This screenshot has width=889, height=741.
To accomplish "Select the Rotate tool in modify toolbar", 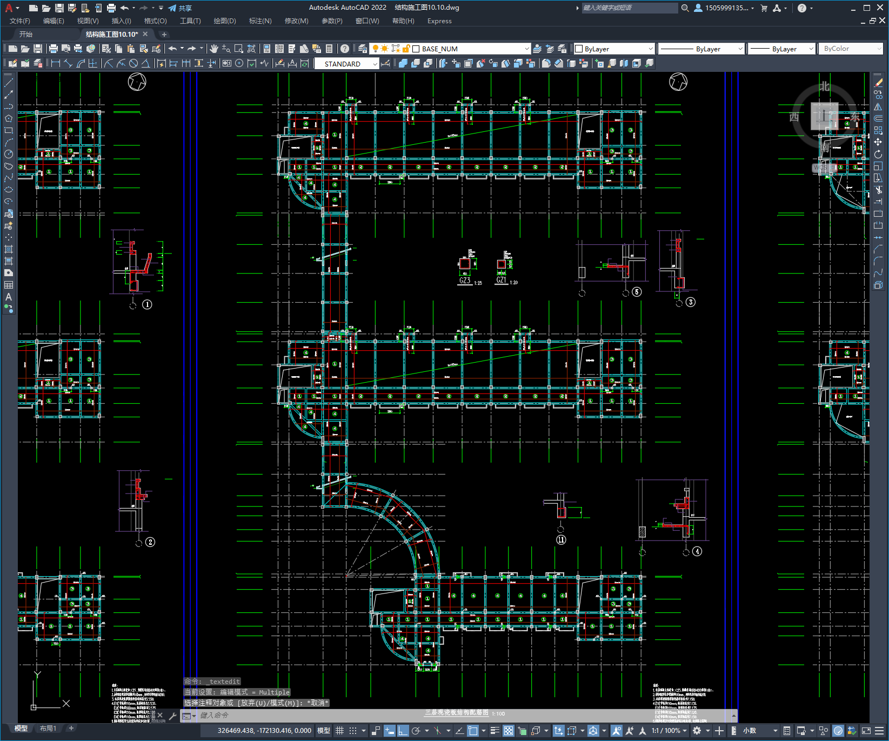I will click(878, 154).
